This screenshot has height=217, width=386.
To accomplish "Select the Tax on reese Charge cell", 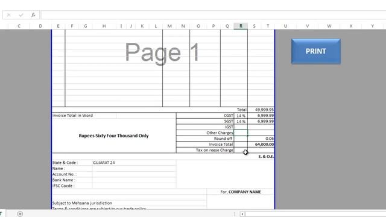I will tap(205, 150).
